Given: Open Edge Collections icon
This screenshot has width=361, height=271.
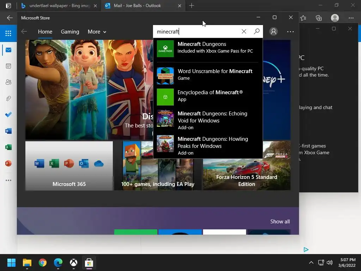Looking at the screenshot, I should [319, 18].
